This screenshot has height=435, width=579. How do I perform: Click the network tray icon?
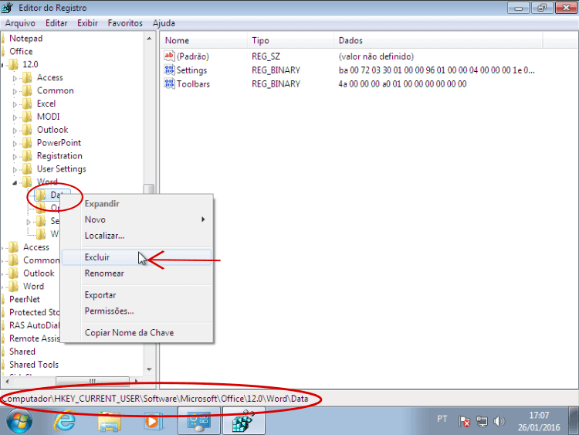pyautogui.click(x=482, y=421)
